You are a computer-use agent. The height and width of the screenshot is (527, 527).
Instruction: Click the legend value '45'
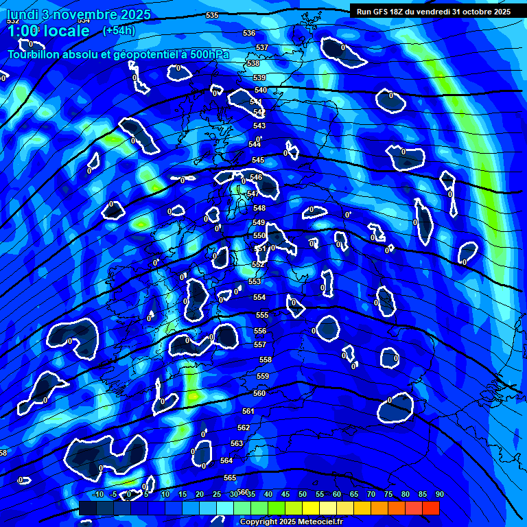[285, 494]
